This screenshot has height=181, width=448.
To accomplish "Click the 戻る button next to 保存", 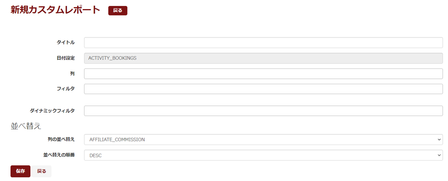I will point(42,171).
